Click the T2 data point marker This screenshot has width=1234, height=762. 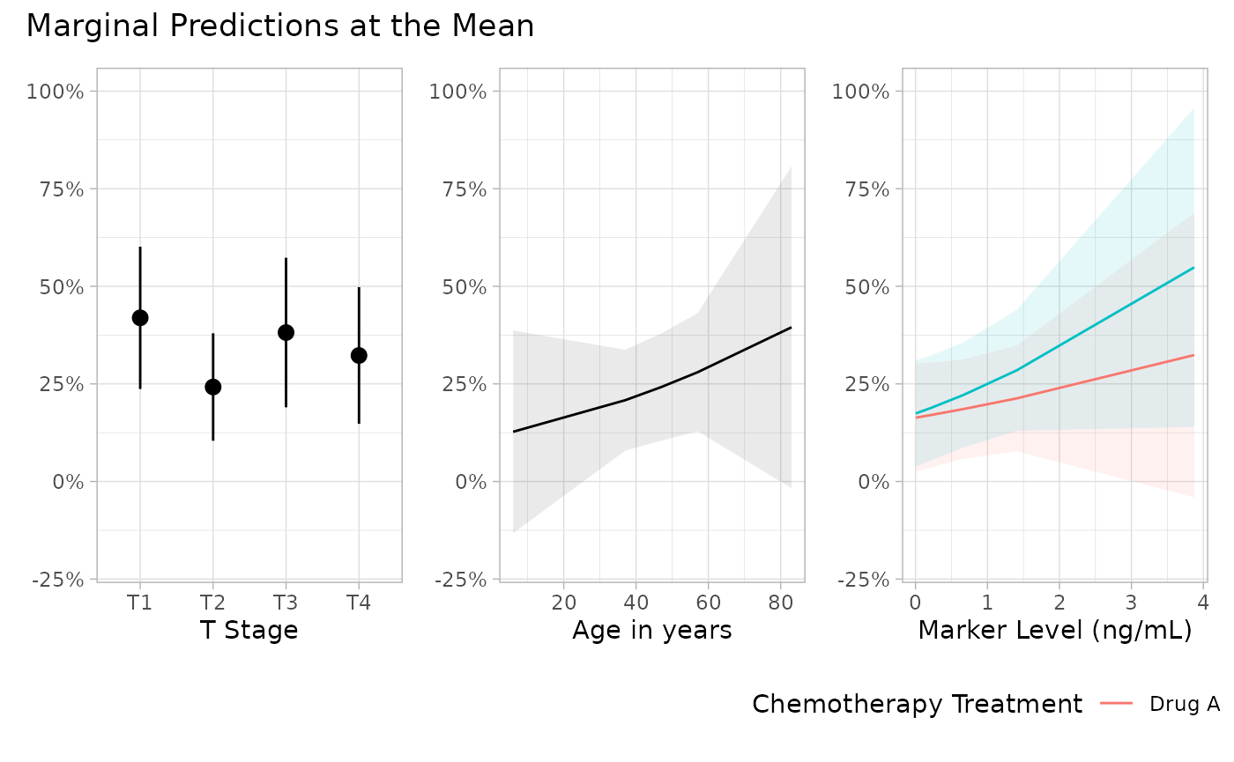(212, 387)
